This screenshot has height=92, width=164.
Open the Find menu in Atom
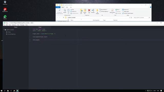[x=18, y=25]
